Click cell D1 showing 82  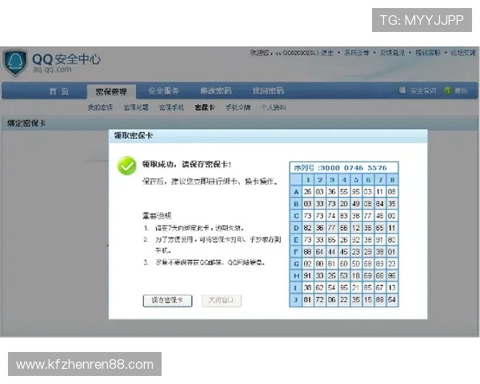click(x=308, y=228)
